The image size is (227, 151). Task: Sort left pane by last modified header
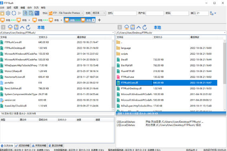click(94, 37)
